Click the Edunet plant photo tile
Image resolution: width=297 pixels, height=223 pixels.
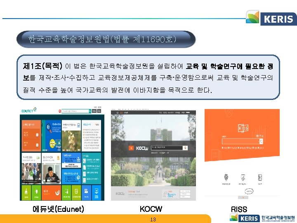click(71, 135)
